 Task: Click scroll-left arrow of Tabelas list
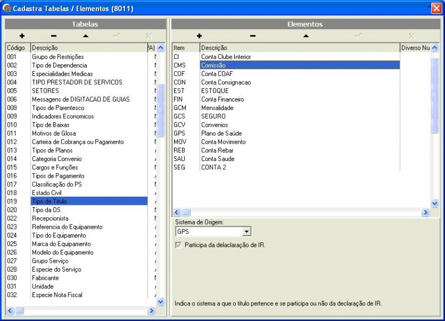coord(10,310)
